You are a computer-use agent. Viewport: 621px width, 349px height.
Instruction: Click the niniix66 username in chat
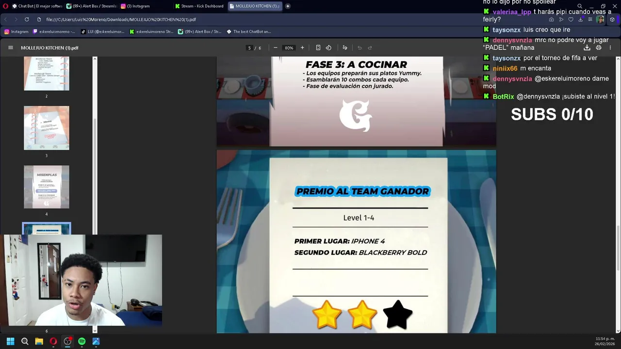coord(505,68)
